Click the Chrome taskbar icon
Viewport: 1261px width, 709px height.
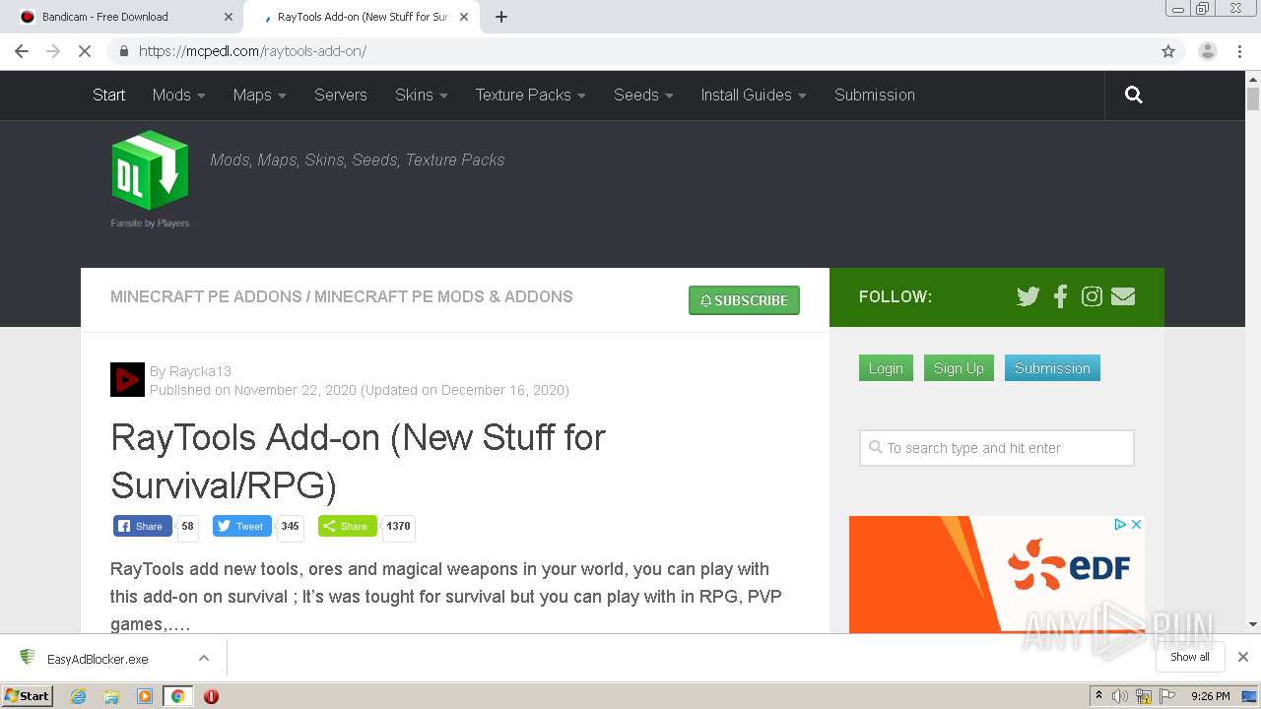177,696
